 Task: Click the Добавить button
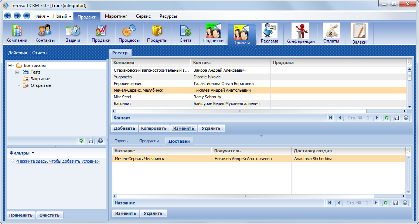point(125,128)
